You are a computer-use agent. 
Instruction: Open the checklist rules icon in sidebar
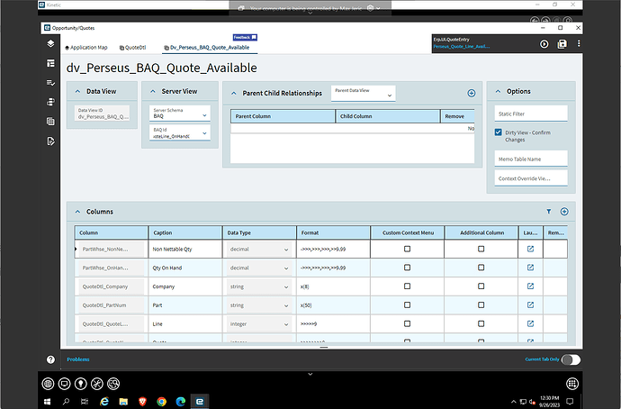point(50,83)
